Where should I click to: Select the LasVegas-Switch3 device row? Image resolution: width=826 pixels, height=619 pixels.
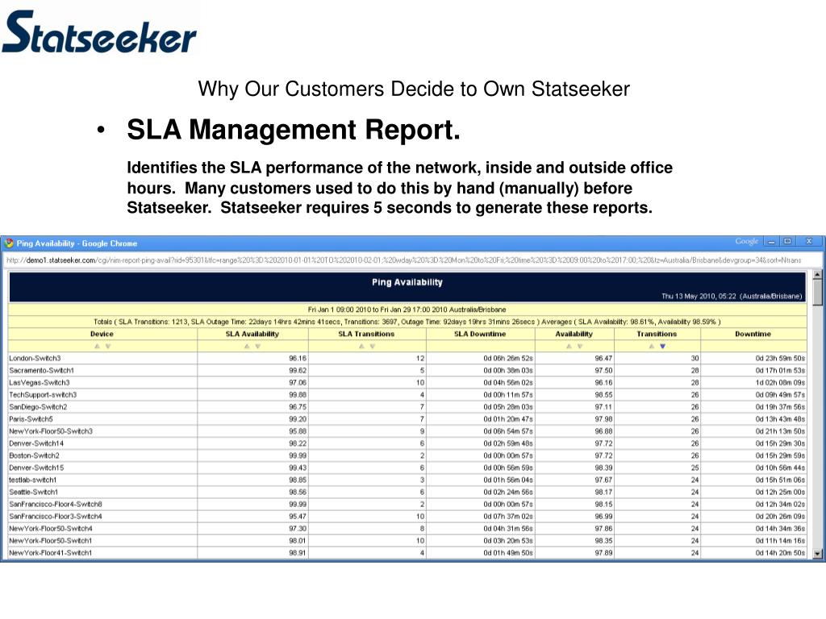[407, 382]
